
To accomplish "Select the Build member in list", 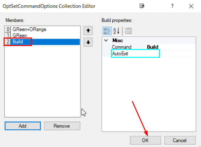I will [17, 42].
